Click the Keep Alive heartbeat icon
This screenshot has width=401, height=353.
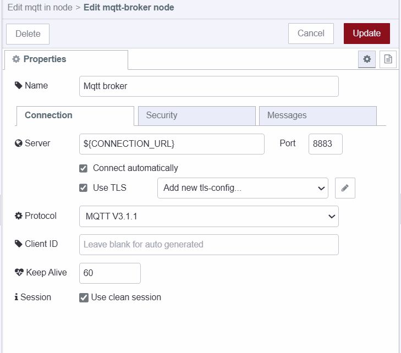point(19,272)
